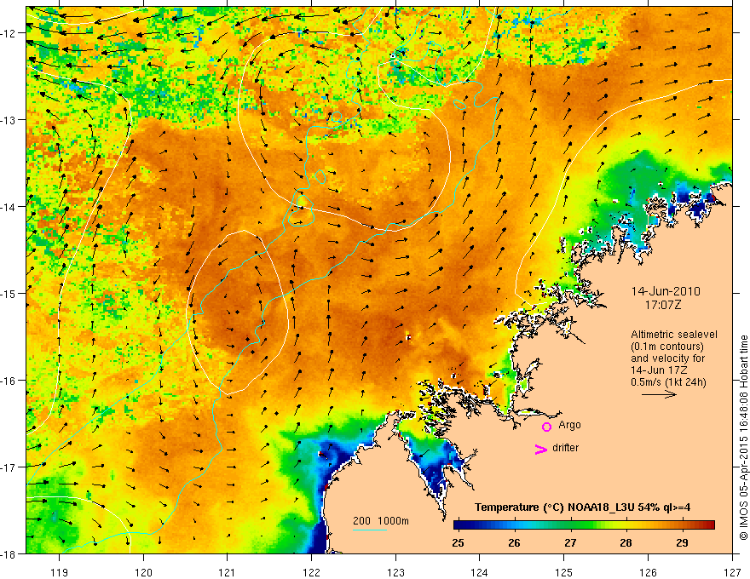Click the 'and velocity for' caption line
Viewport: 750px width, 579px height.
coord(667,358)
